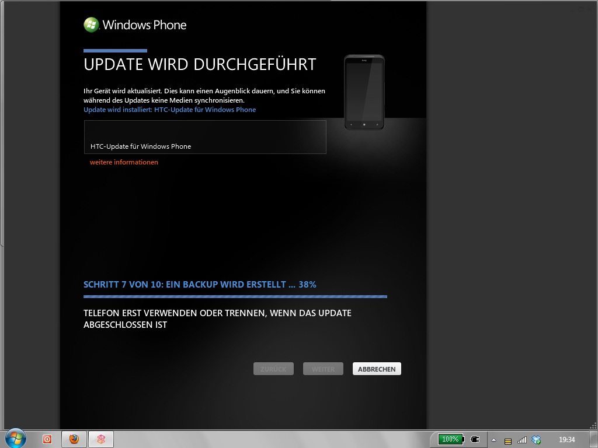
Task: Click the Dropbox tray icon
Action: [536, 440]
